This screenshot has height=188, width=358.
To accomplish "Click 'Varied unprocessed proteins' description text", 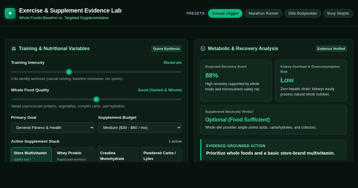I will [x=68, y=106].
